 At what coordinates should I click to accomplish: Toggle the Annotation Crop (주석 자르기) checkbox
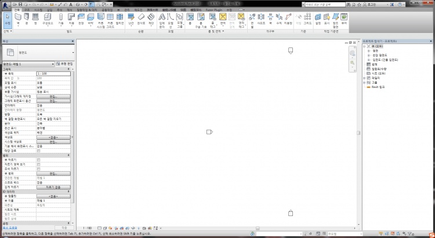pyautogui.click(x=39, y=169)
